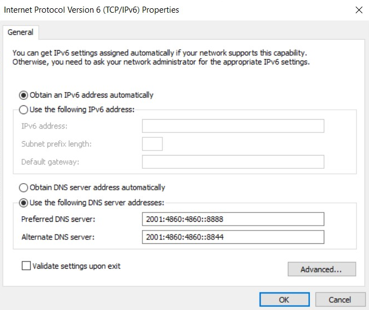Dismiss the dialog with Cancel
The height and width of the screenshot is (310, 369).
point(340,300)
